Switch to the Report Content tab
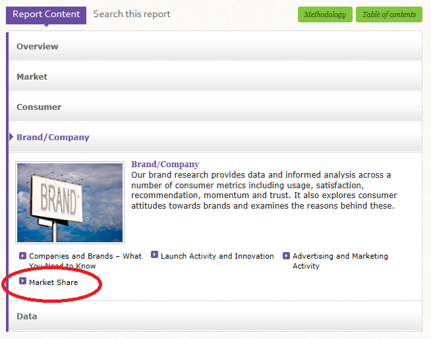 point(46,14)
